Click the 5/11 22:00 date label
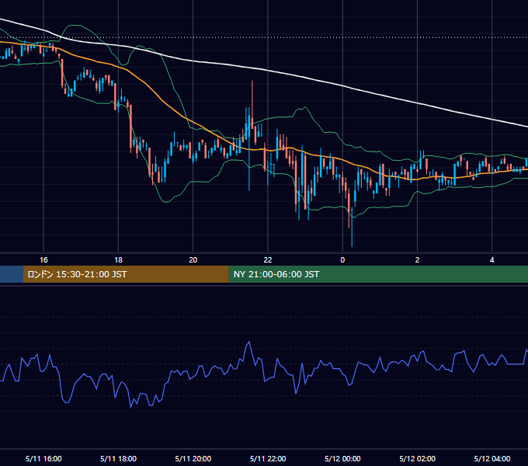This screenshot has width=528, height=466. pyautogui.click(x=268, y=459)
